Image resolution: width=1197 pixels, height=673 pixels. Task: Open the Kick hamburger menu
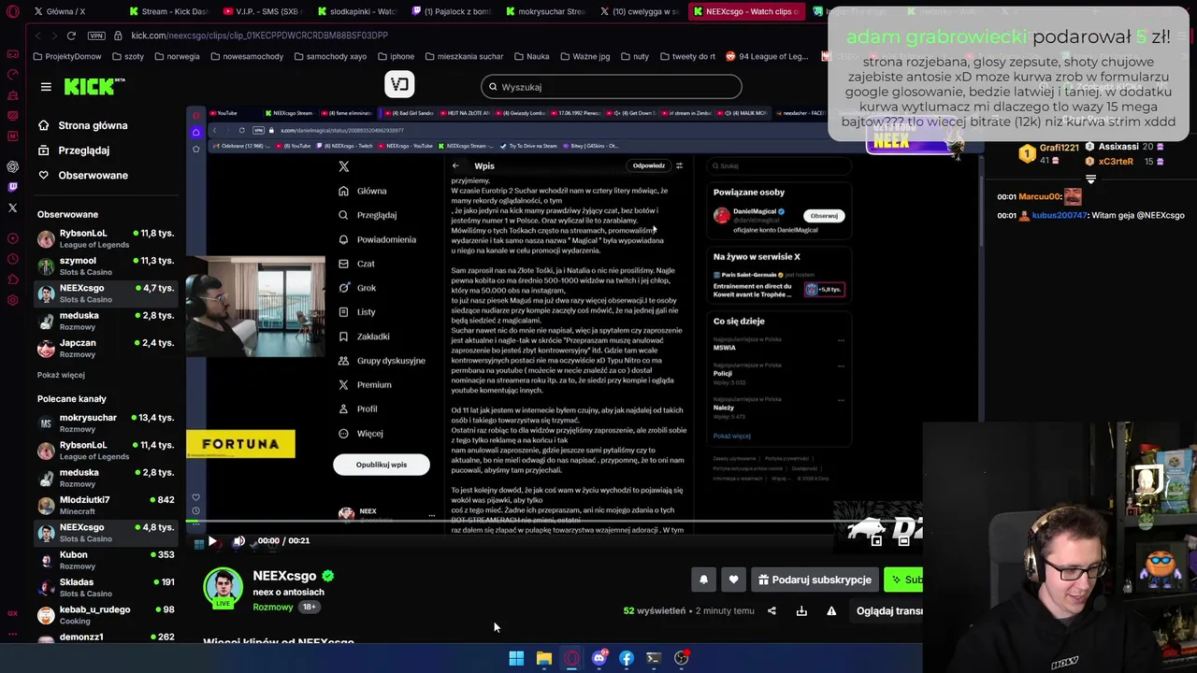(x=46, y=87)
